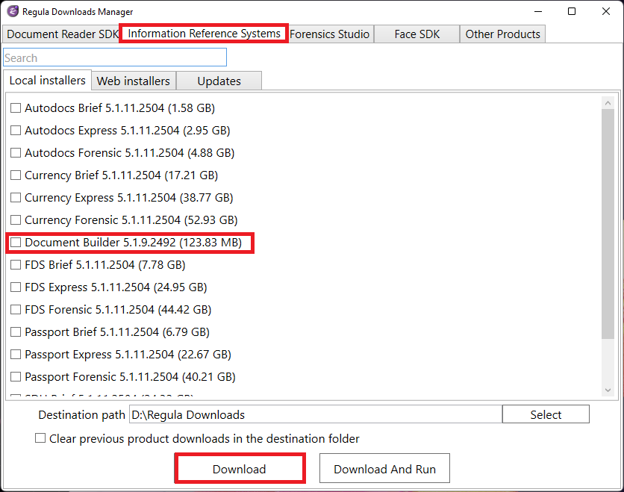Tick the FDS Brief checkbox
Viewport: 624px width, 492px height.
16,265
